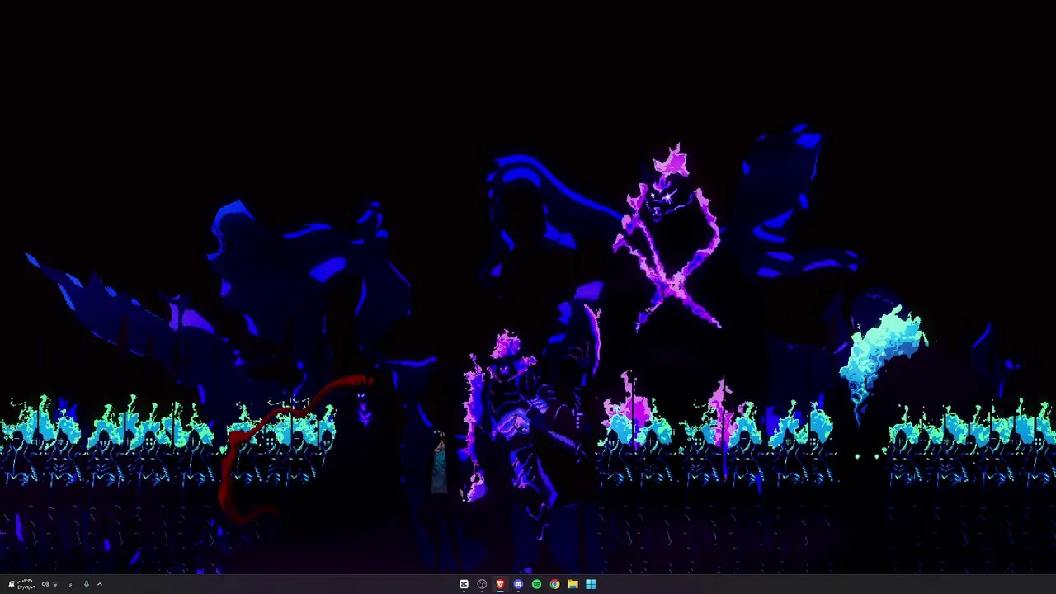The width and height of the screenshot is (1056, 594).
Task: Open Google Chrome from the taskbar
Action: (x=554, y=584)
